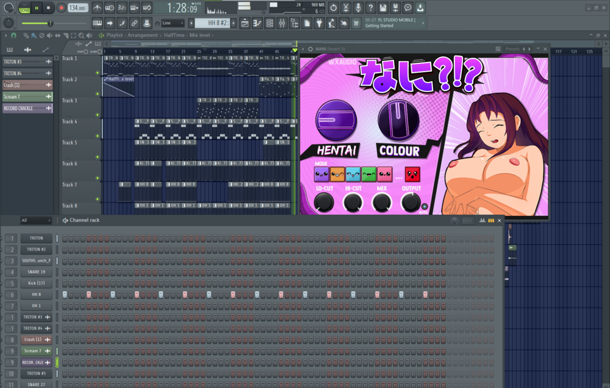The width and height of the screenshot is (610, 388).
Task: Click the undo history icon
Action: (x=334, y=7)
